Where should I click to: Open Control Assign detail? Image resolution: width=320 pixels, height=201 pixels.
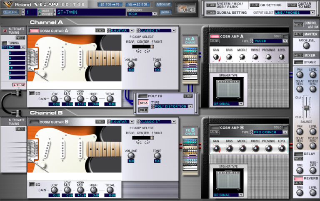[x=298, y=25]
